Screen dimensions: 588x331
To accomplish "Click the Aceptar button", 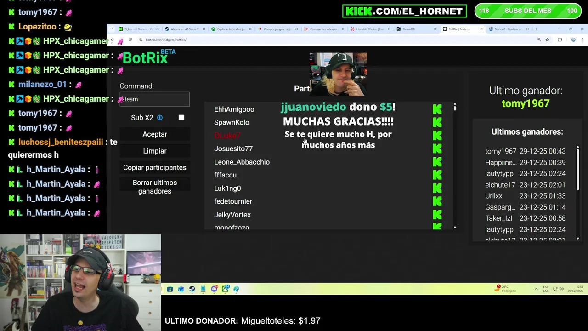I will [155, 134].
